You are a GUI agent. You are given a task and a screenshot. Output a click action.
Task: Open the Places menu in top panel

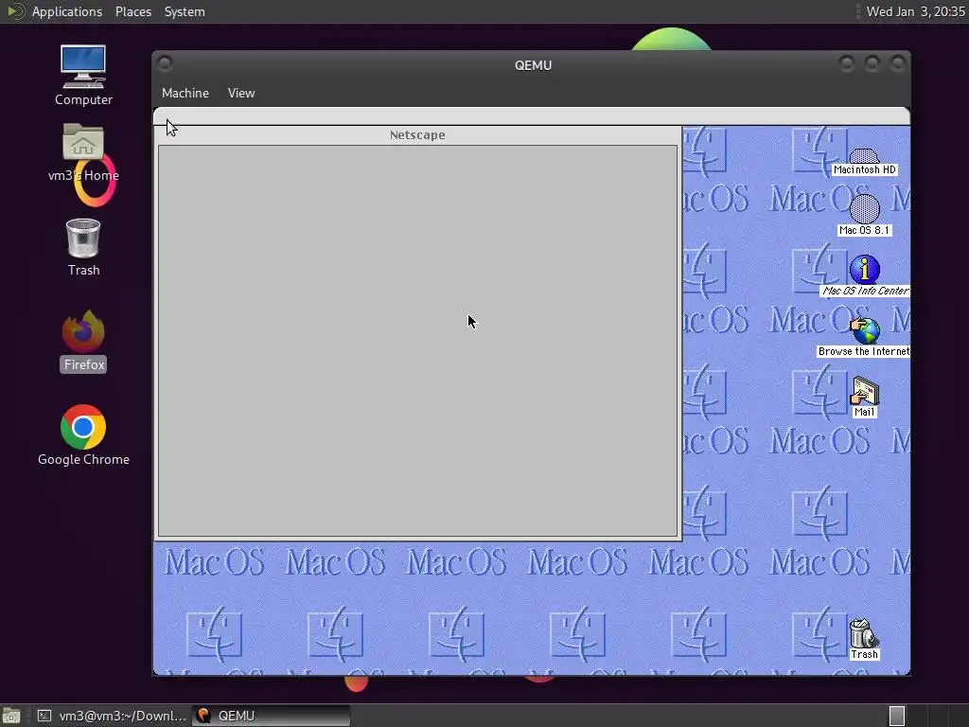tap(132, 11)
